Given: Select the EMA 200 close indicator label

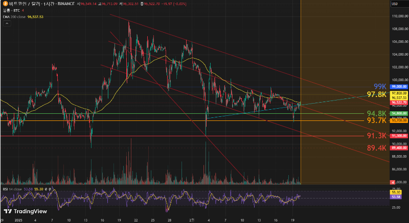Looking at the screenshot, I should click(x=13, y=16).
